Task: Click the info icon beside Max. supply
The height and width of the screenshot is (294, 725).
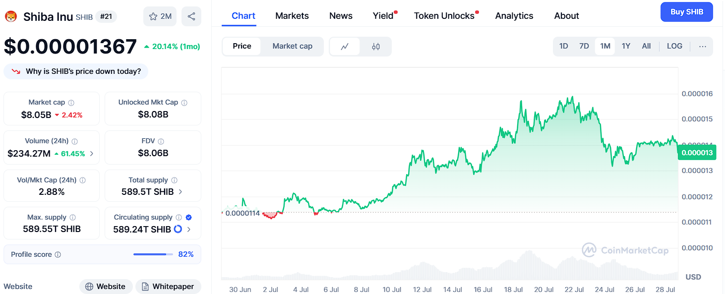Action: [73, 218]
